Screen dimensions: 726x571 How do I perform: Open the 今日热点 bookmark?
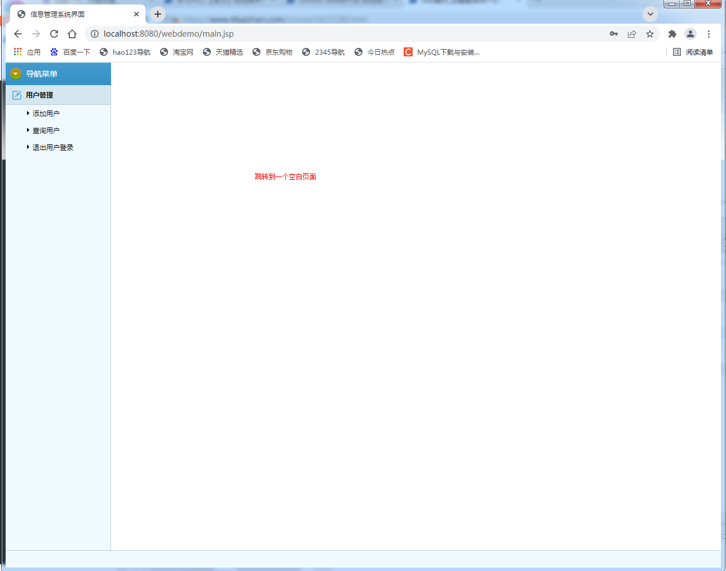pos(374,52)
